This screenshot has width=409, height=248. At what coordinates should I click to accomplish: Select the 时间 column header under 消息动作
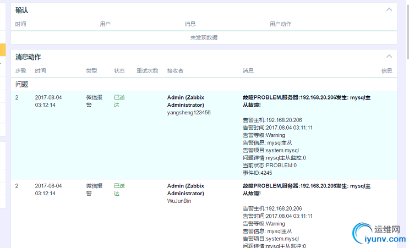(x=40, y=70)
